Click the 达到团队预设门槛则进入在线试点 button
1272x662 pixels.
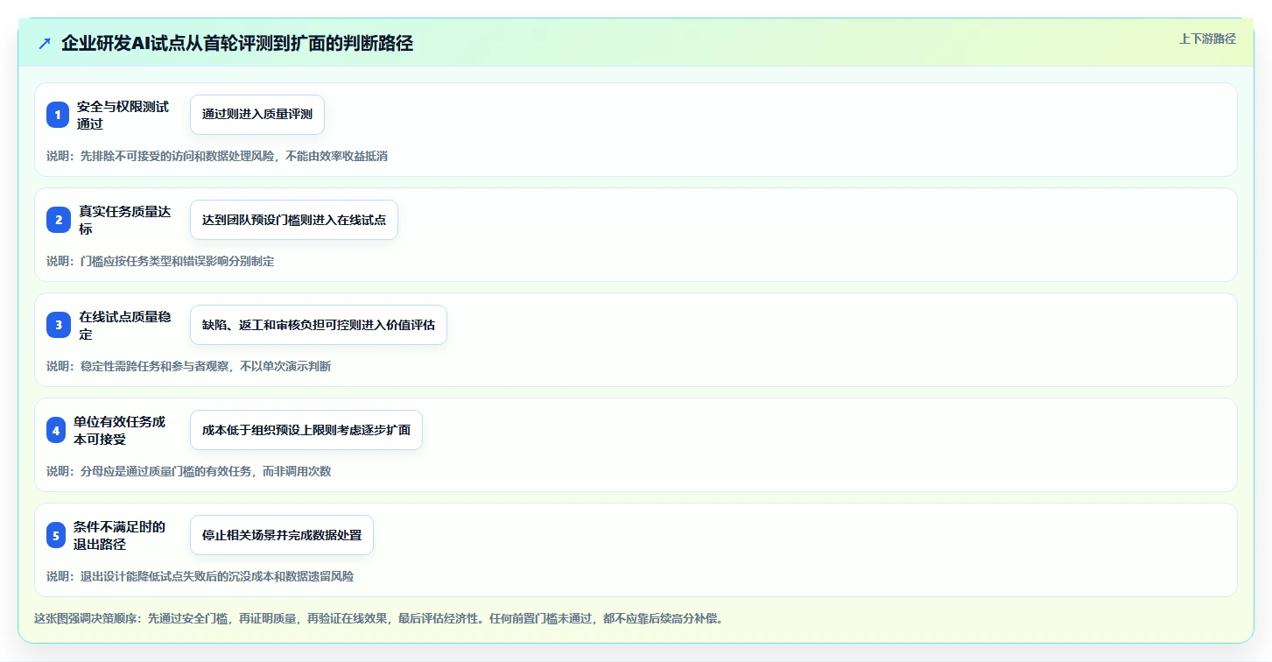[x=294, y=220]
